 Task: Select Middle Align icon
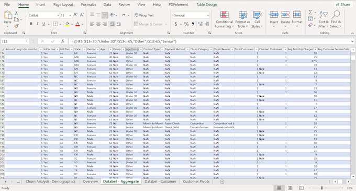98,15
